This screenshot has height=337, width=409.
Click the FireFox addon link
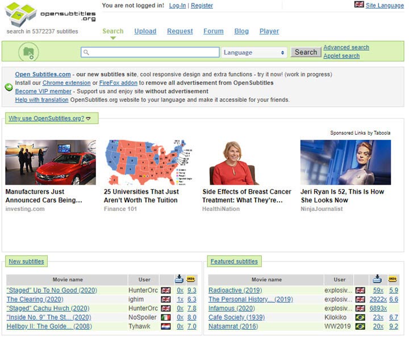[118, 83]
